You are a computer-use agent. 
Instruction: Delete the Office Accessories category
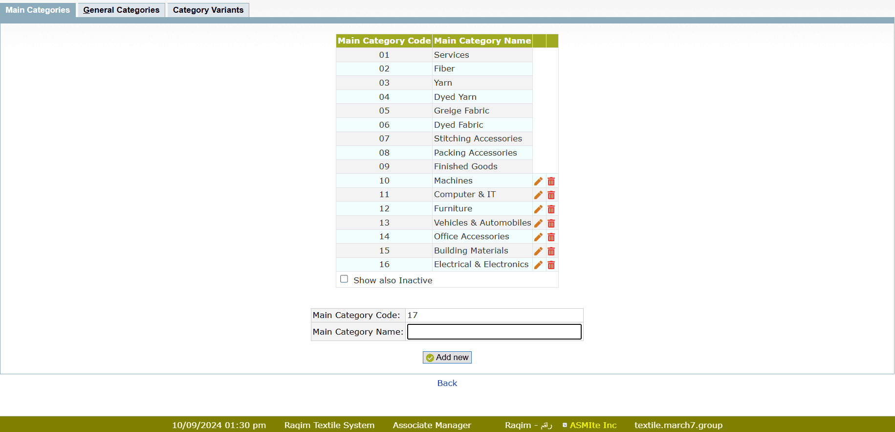coord(551,237)
